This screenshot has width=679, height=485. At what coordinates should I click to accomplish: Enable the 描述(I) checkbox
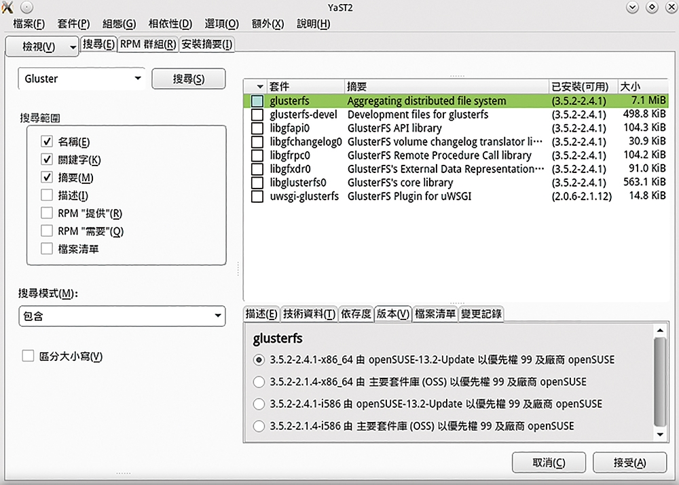pos(47,195)
